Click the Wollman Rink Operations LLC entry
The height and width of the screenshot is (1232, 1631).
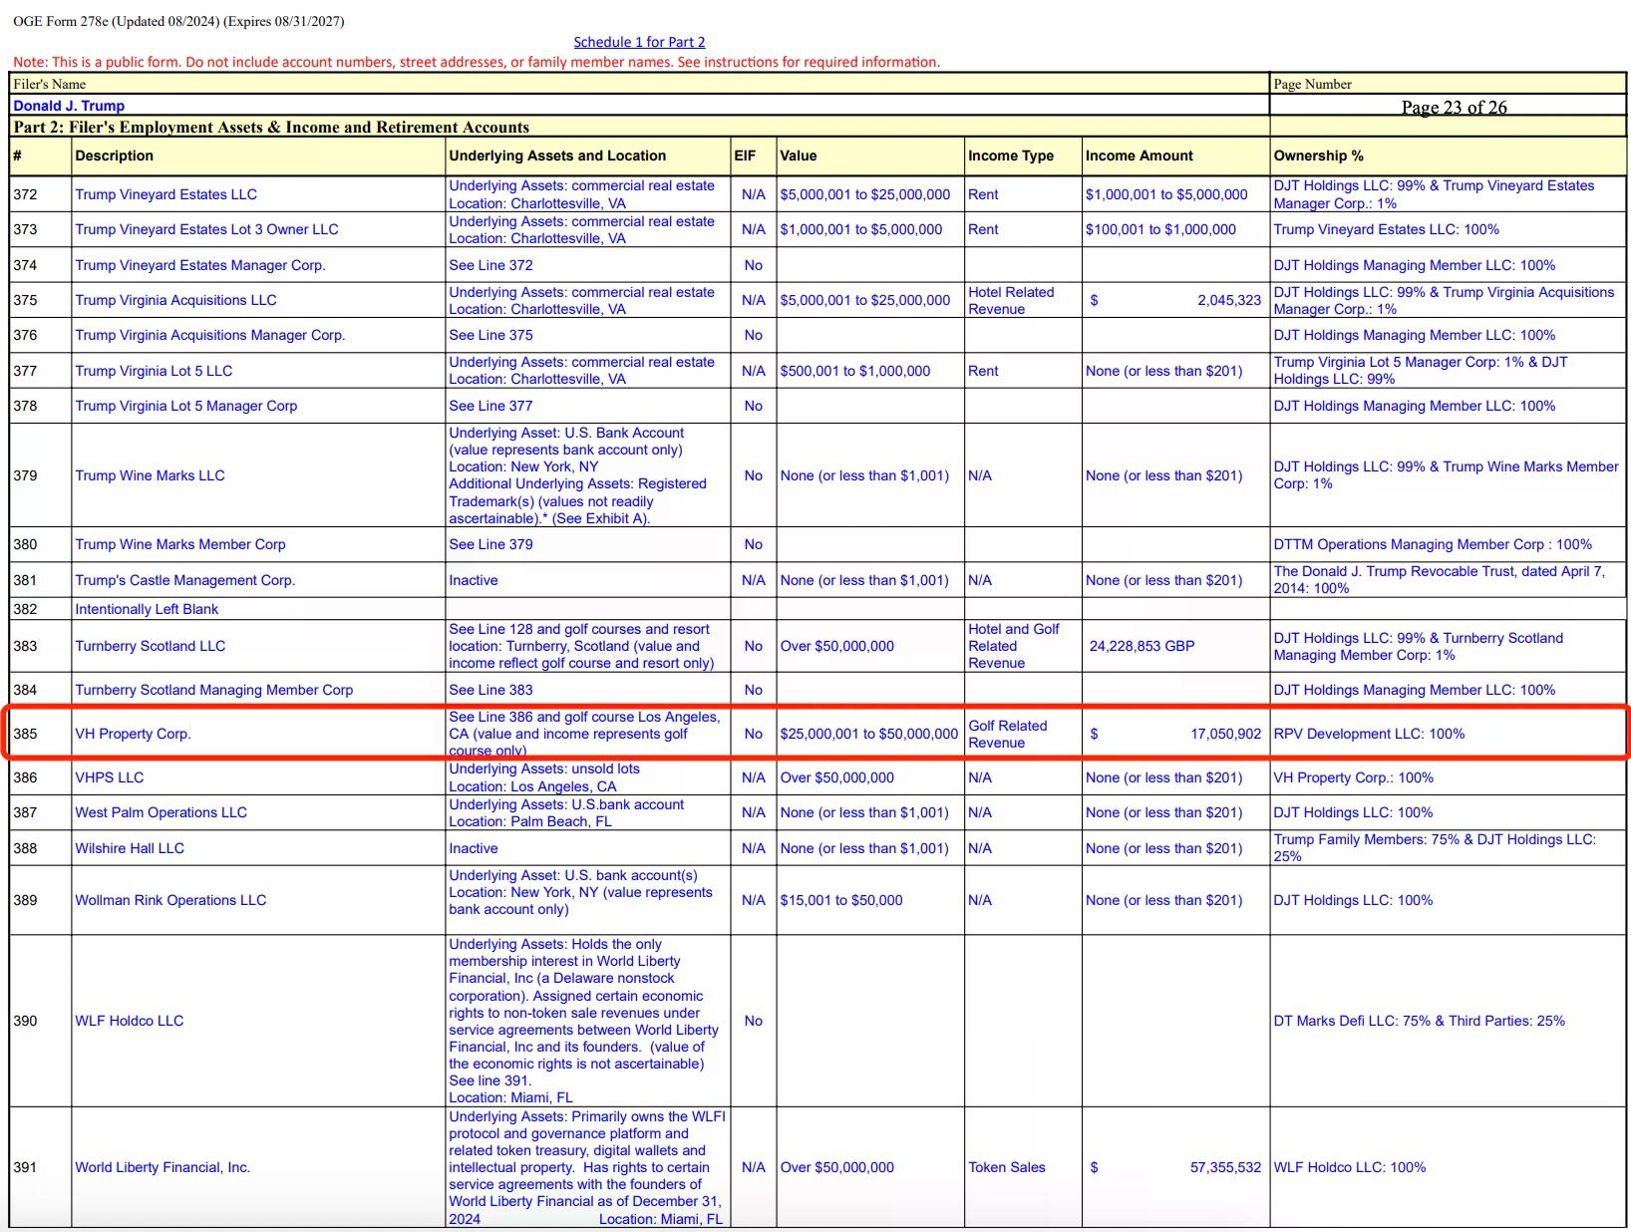[170, 900]
